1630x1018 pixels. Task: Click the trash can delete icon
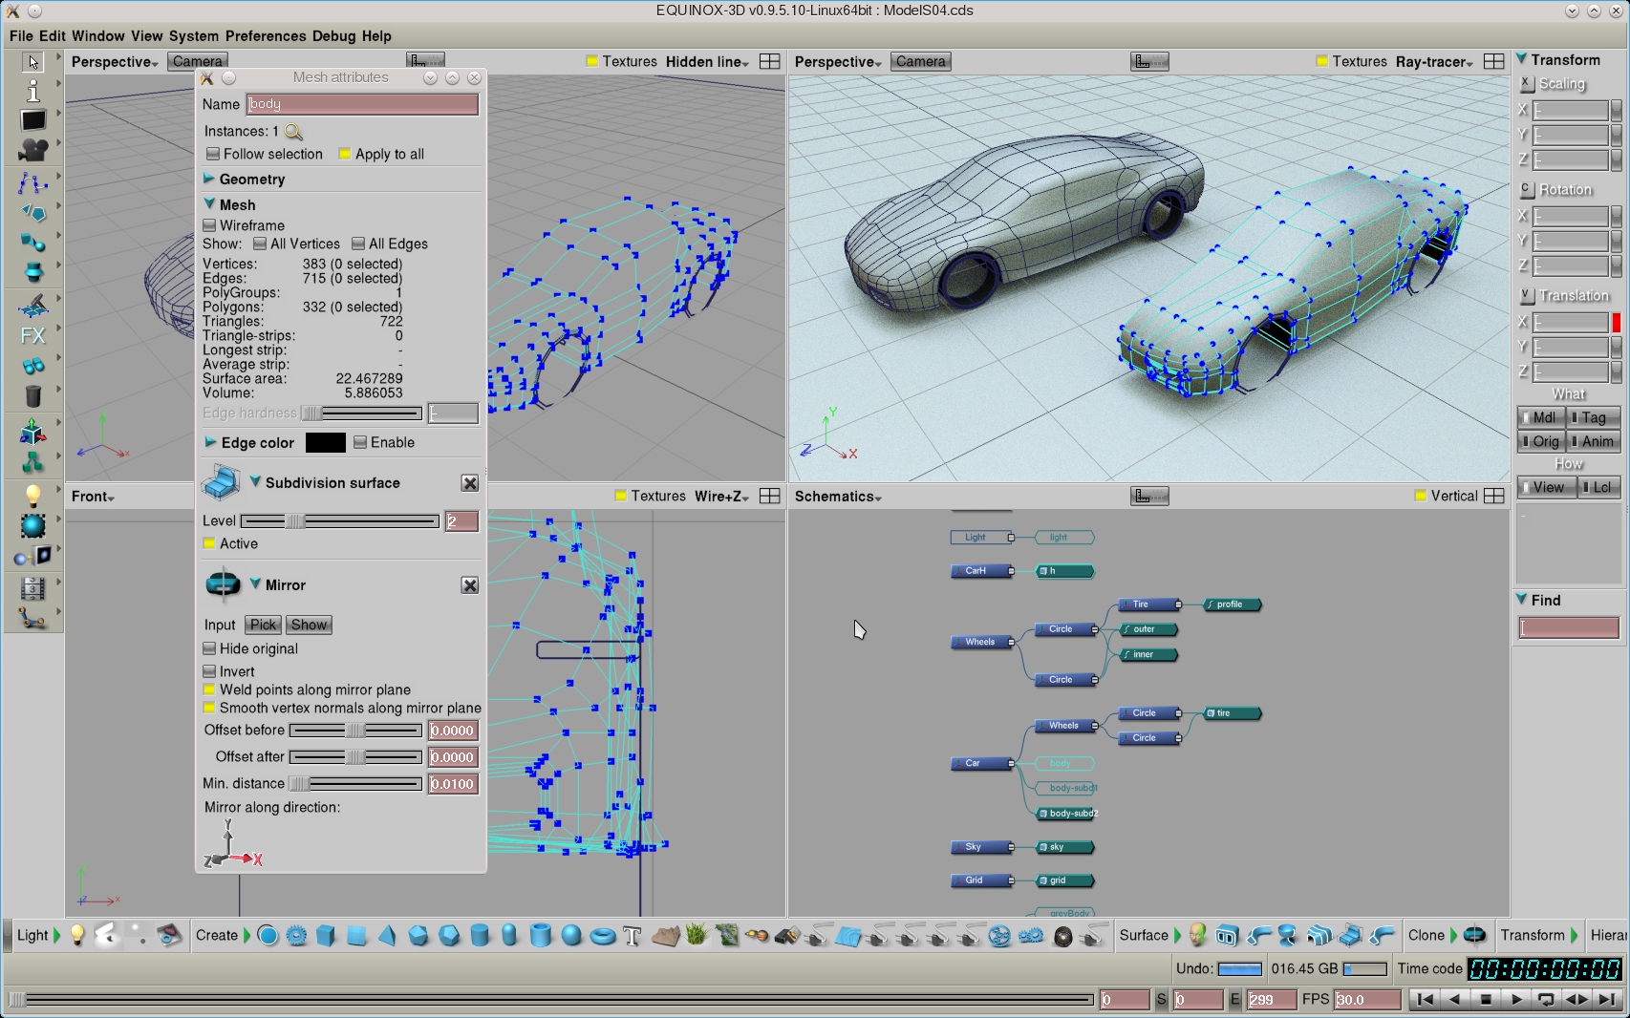click(33, 396)
